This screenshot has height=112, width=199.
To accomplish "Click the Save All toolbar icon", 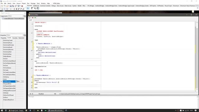I will [x=13, y=6].
